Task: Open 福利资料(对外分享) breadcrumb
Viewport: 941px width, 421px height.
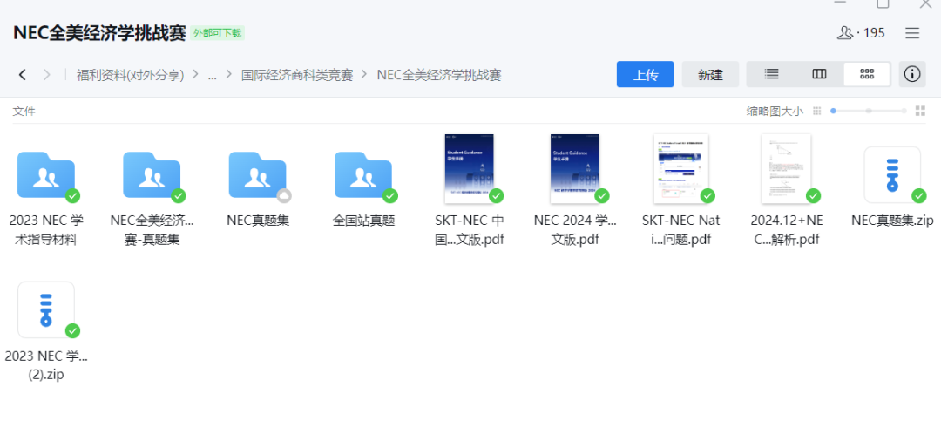Action: tap(130, 75)
